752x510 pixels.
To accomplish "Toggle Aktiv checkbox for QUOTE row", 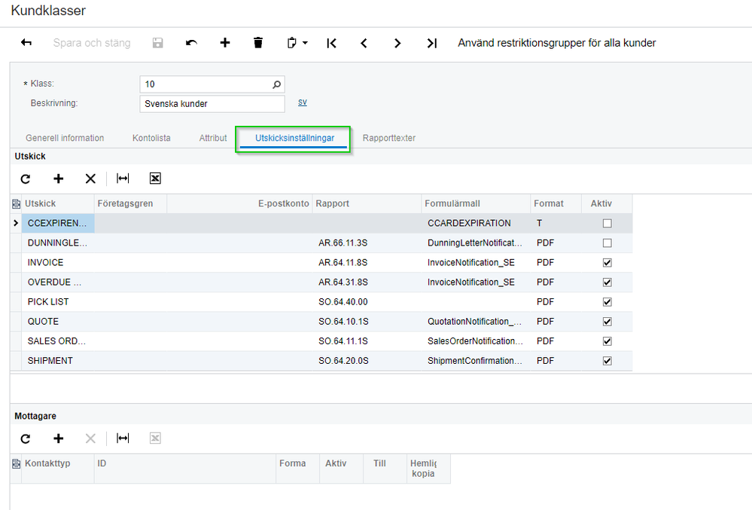I will pos(607,322).
